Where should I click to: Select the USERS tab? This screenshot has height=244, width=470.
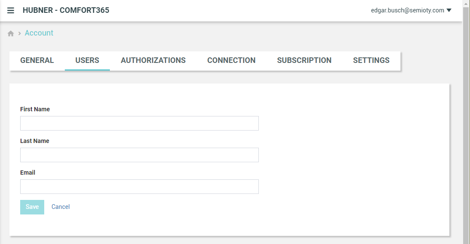(x=87, y=60)
